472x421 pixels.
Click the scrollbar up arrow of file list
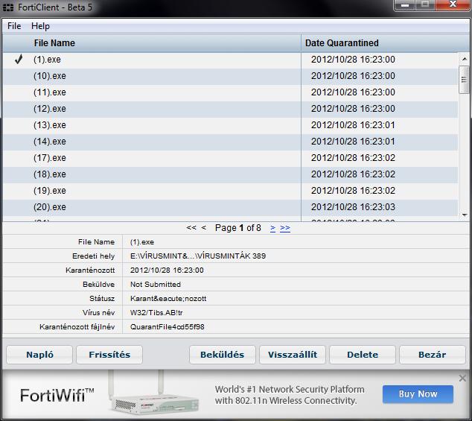coord(465,59)
